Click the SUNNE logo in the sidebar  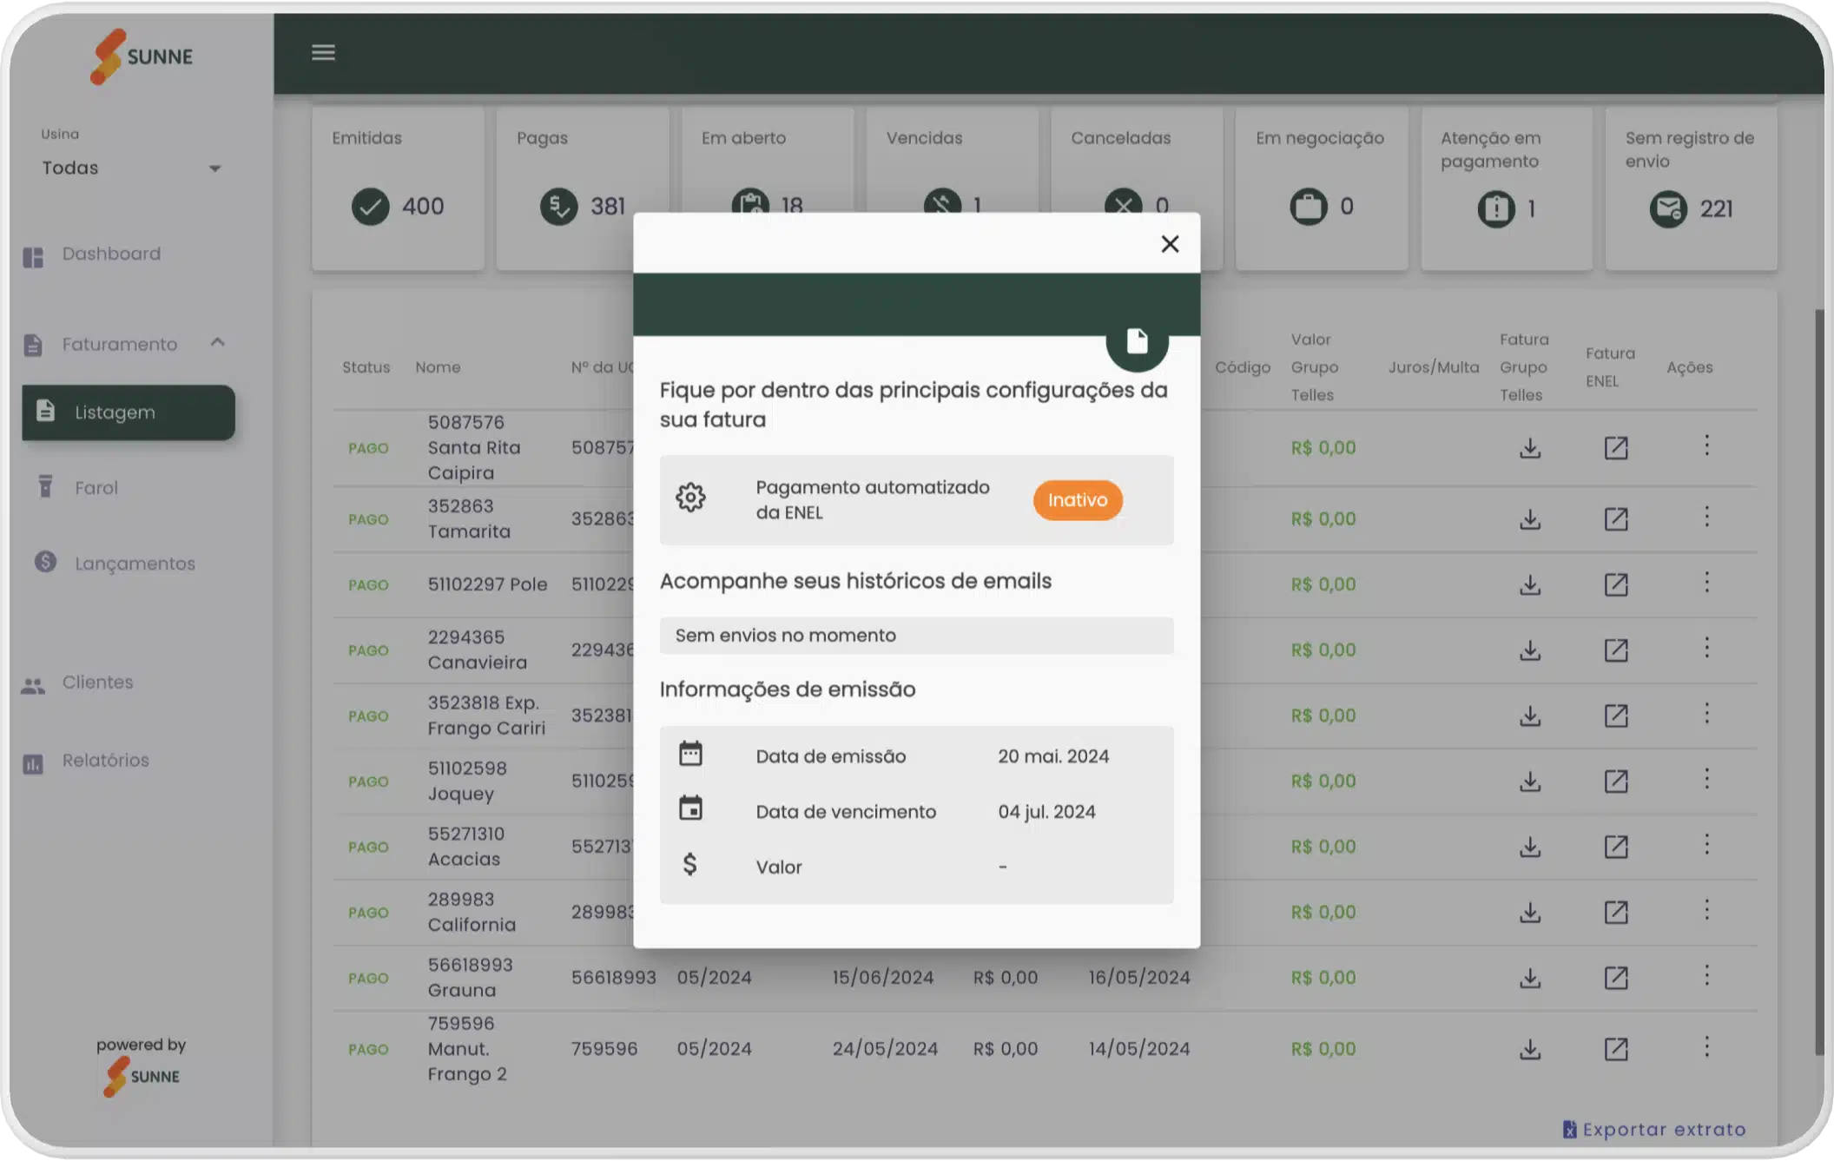(x=142, y=57)
